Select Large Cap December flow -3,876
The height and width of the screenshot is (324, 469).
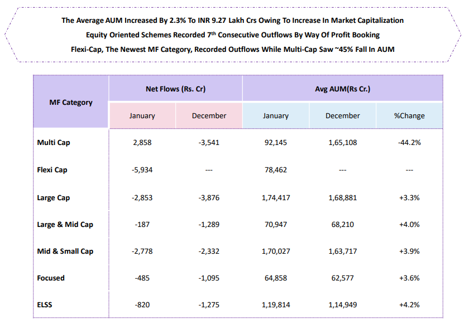(209, 197)
